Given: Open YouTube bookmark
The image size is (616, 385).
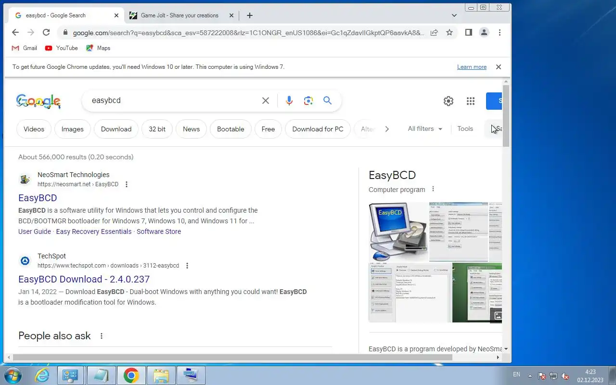Looking at the screenshot, I should tap(61, 48).
